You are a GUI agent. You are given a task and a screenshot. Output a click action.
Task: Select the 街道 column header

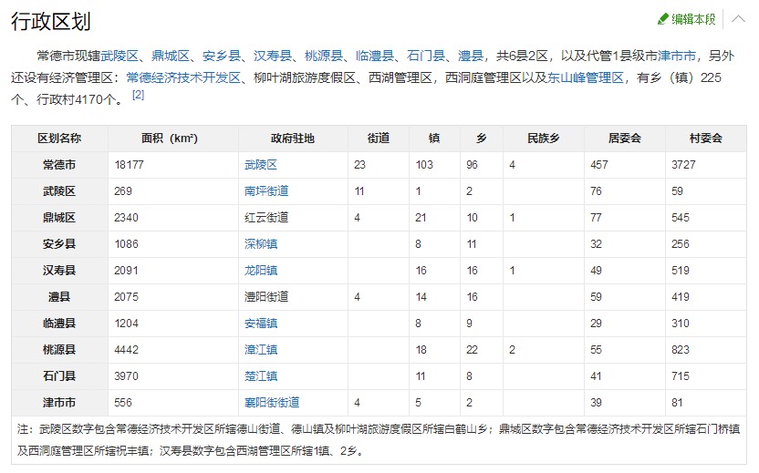[379, 139]
